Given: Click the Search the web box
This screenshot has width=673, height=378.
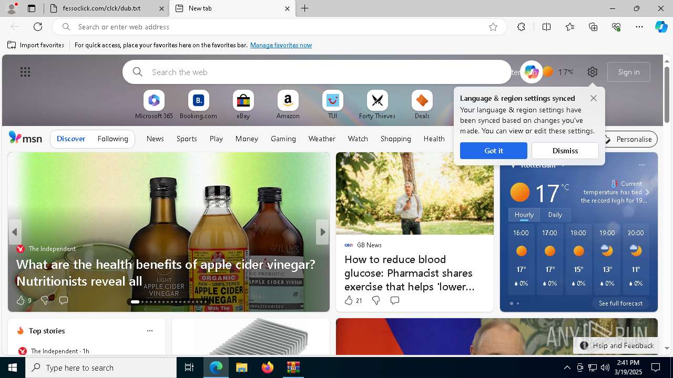Looking at the screenshot, I should (x=317, y=72).
